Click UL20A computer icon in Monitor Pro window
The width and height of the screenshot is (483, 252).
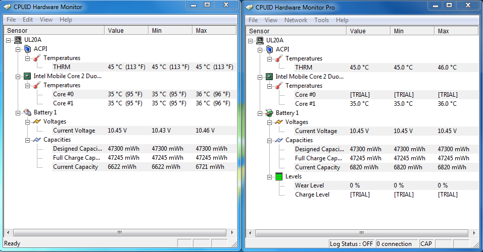(260, 40)
